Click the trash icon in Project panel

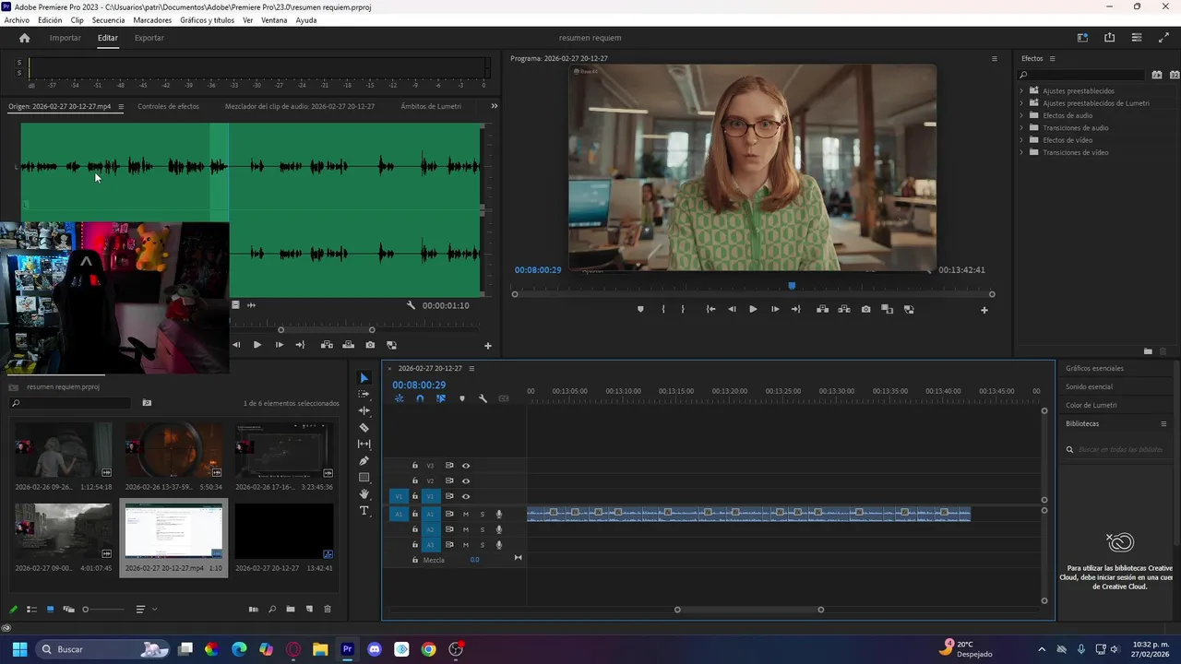(328, 610)
